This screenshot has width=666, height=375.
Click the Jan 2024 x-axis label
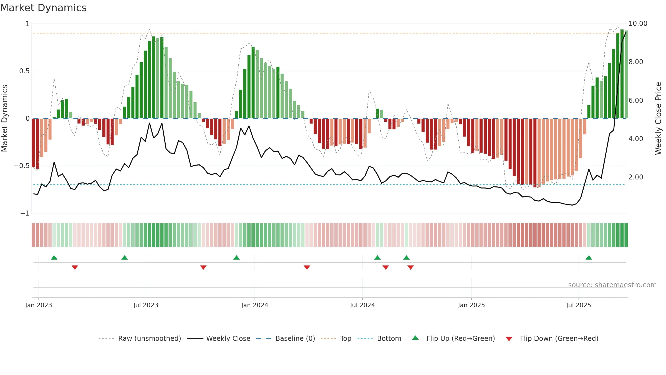255,305
